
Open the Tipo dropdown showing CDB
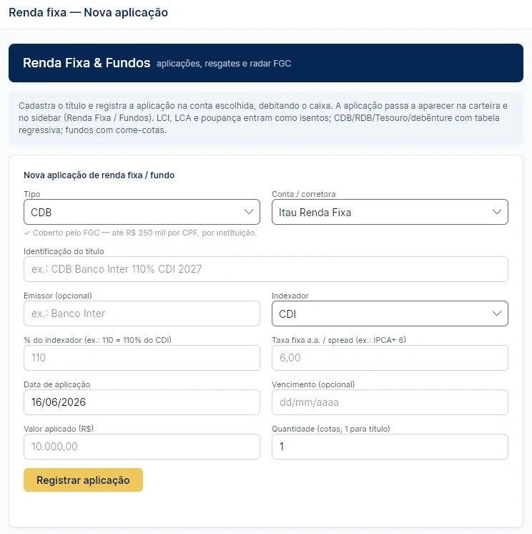tap(142, 212)
